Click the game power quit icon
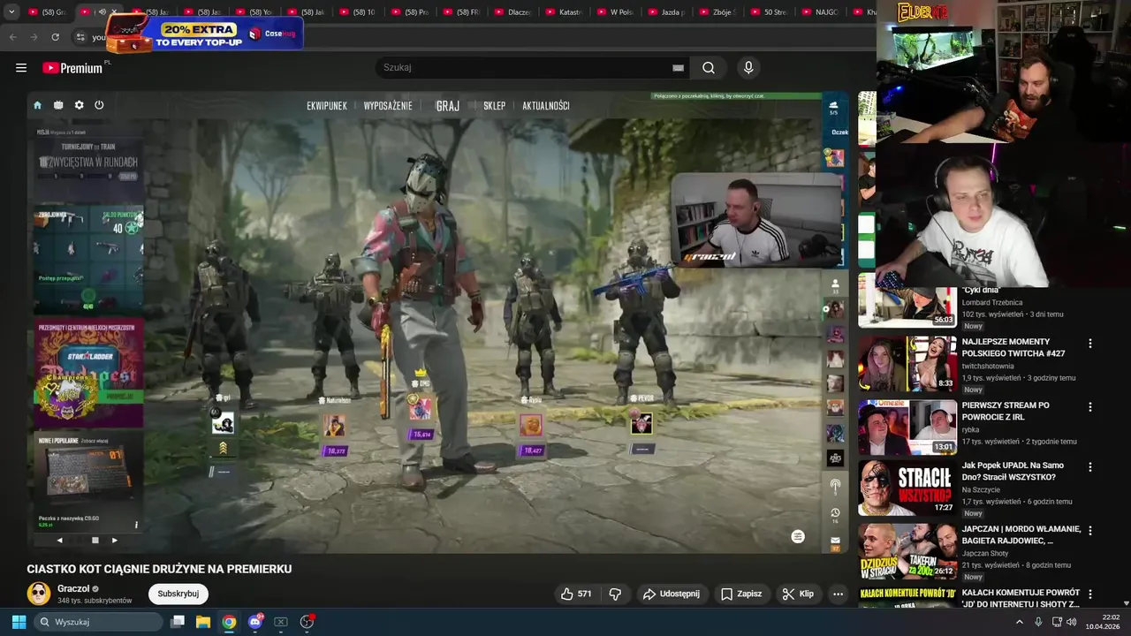Screen dimensions: 1131x636 99,105
